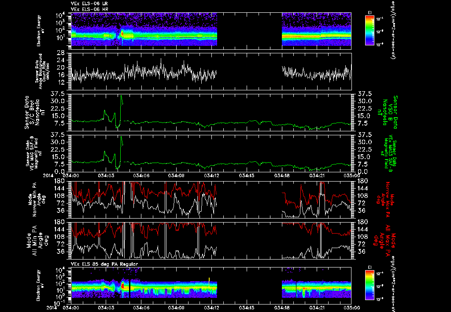Click the 'Electron Energy eV' label of the 85 deg PA spectrogram
This screenshot has width=451, height=312.
41,285
